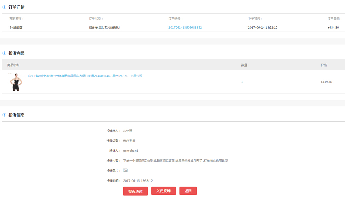Click complaint time 2017-06-15 13:58:12
The height and width of the screenshot is (201, 345).
point(138,180)
